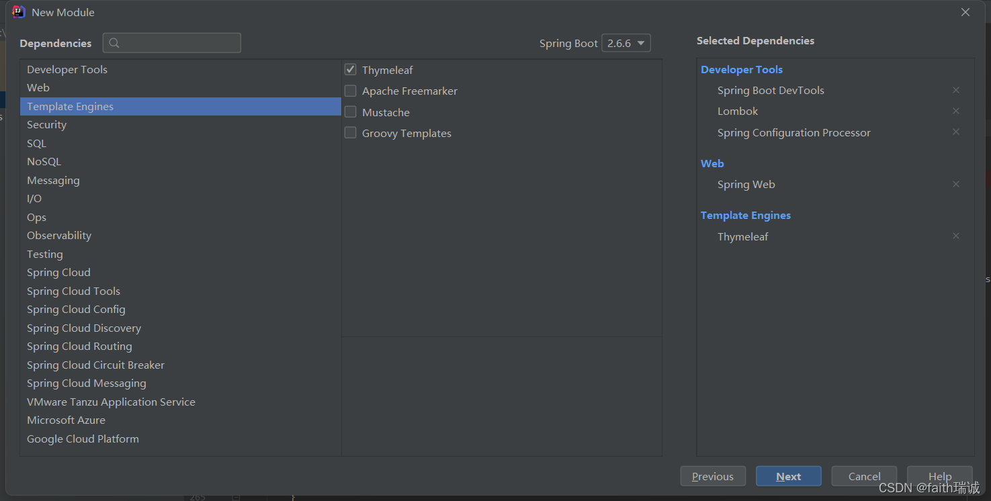991x501 pixels.
Task: Check the Mustache template engine
Action: [x=351, y=111]
